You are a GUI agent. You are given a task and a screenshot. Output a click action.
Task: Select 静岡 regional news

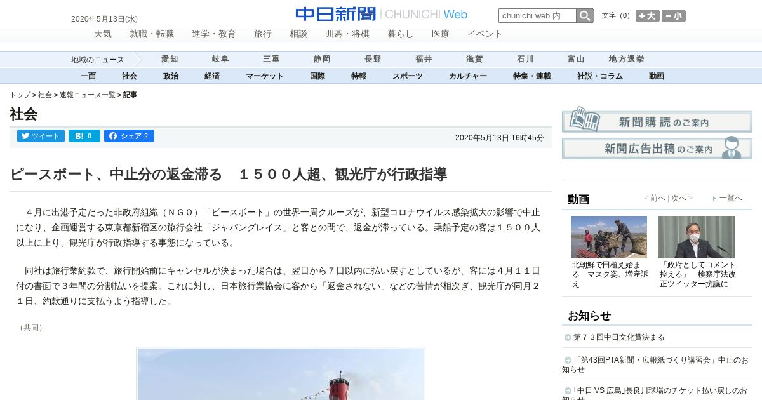(x=322, y=59)
